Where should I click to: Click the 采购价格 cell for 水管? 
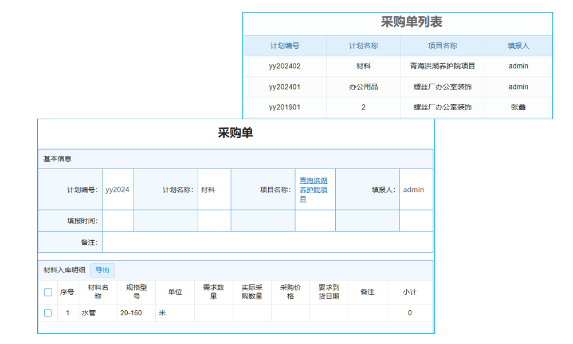[290, 312]
